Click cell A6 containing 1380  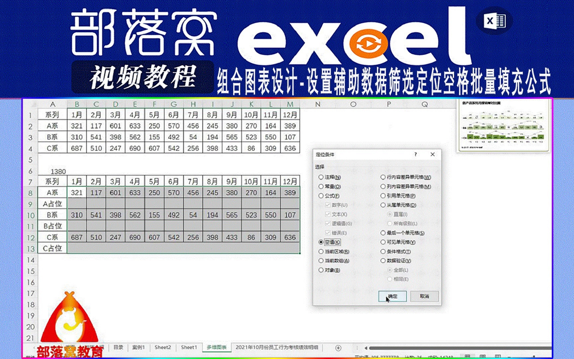(52, 171)
